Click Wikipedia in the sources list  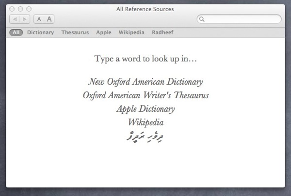(x=145, y=122)
